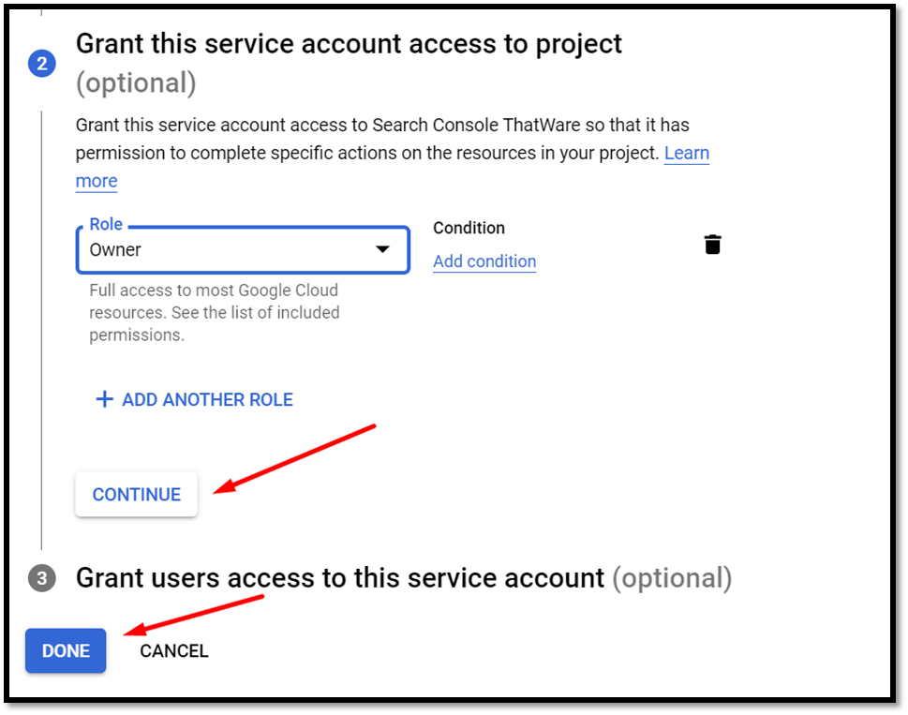Click the underlined word 'more' link
908x715 pixels.
coord(97,181)
